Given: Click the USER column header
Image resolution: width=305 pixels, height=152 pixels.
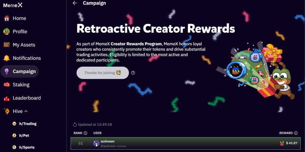Looking at the screenshot, I should (x=97, y=133).
